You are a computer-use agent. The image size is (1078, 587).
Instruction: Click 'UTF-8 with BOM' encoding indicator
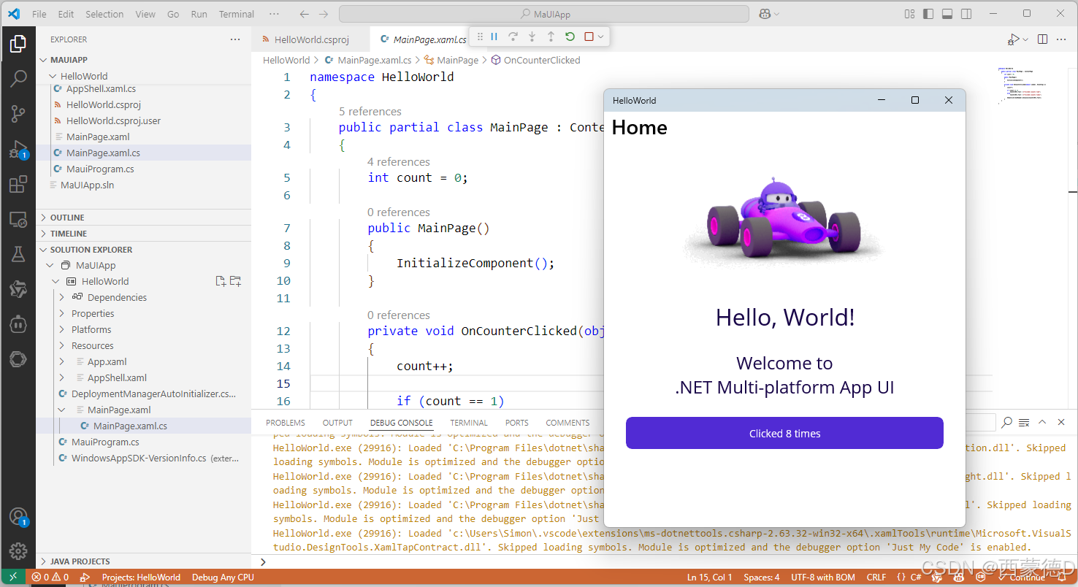[822, 577]
